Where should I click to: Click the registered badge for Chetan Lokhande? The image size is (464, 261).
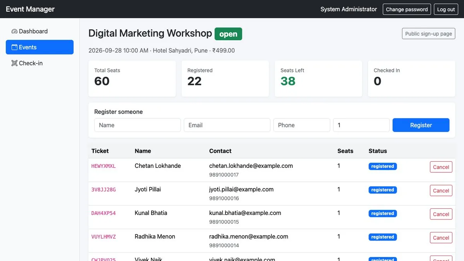pos(382,166)
